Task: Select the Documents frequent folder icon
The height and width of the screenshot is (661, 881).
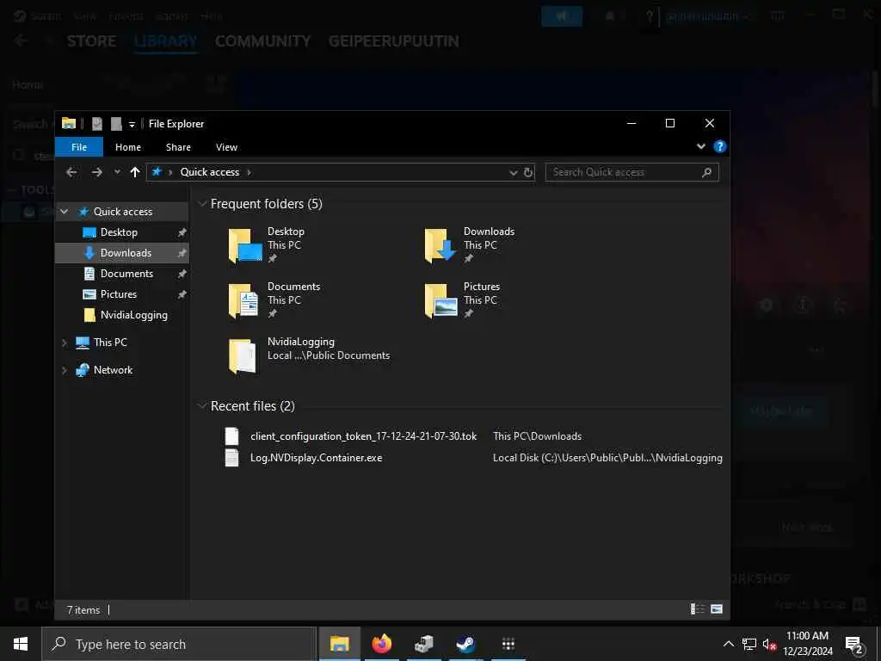Action: pyautogui.click(x=243, y=300)
